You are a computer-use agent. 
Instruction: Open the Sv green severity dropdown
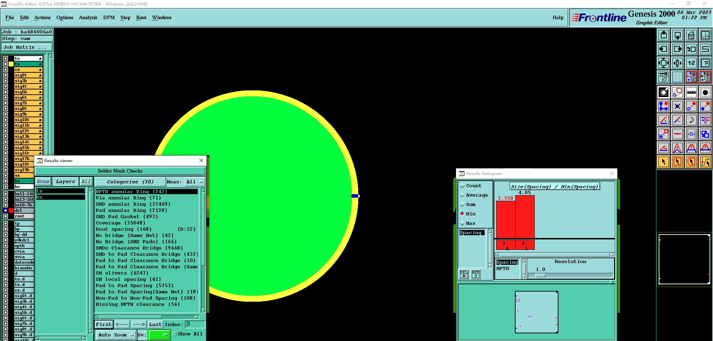[159, 335]
